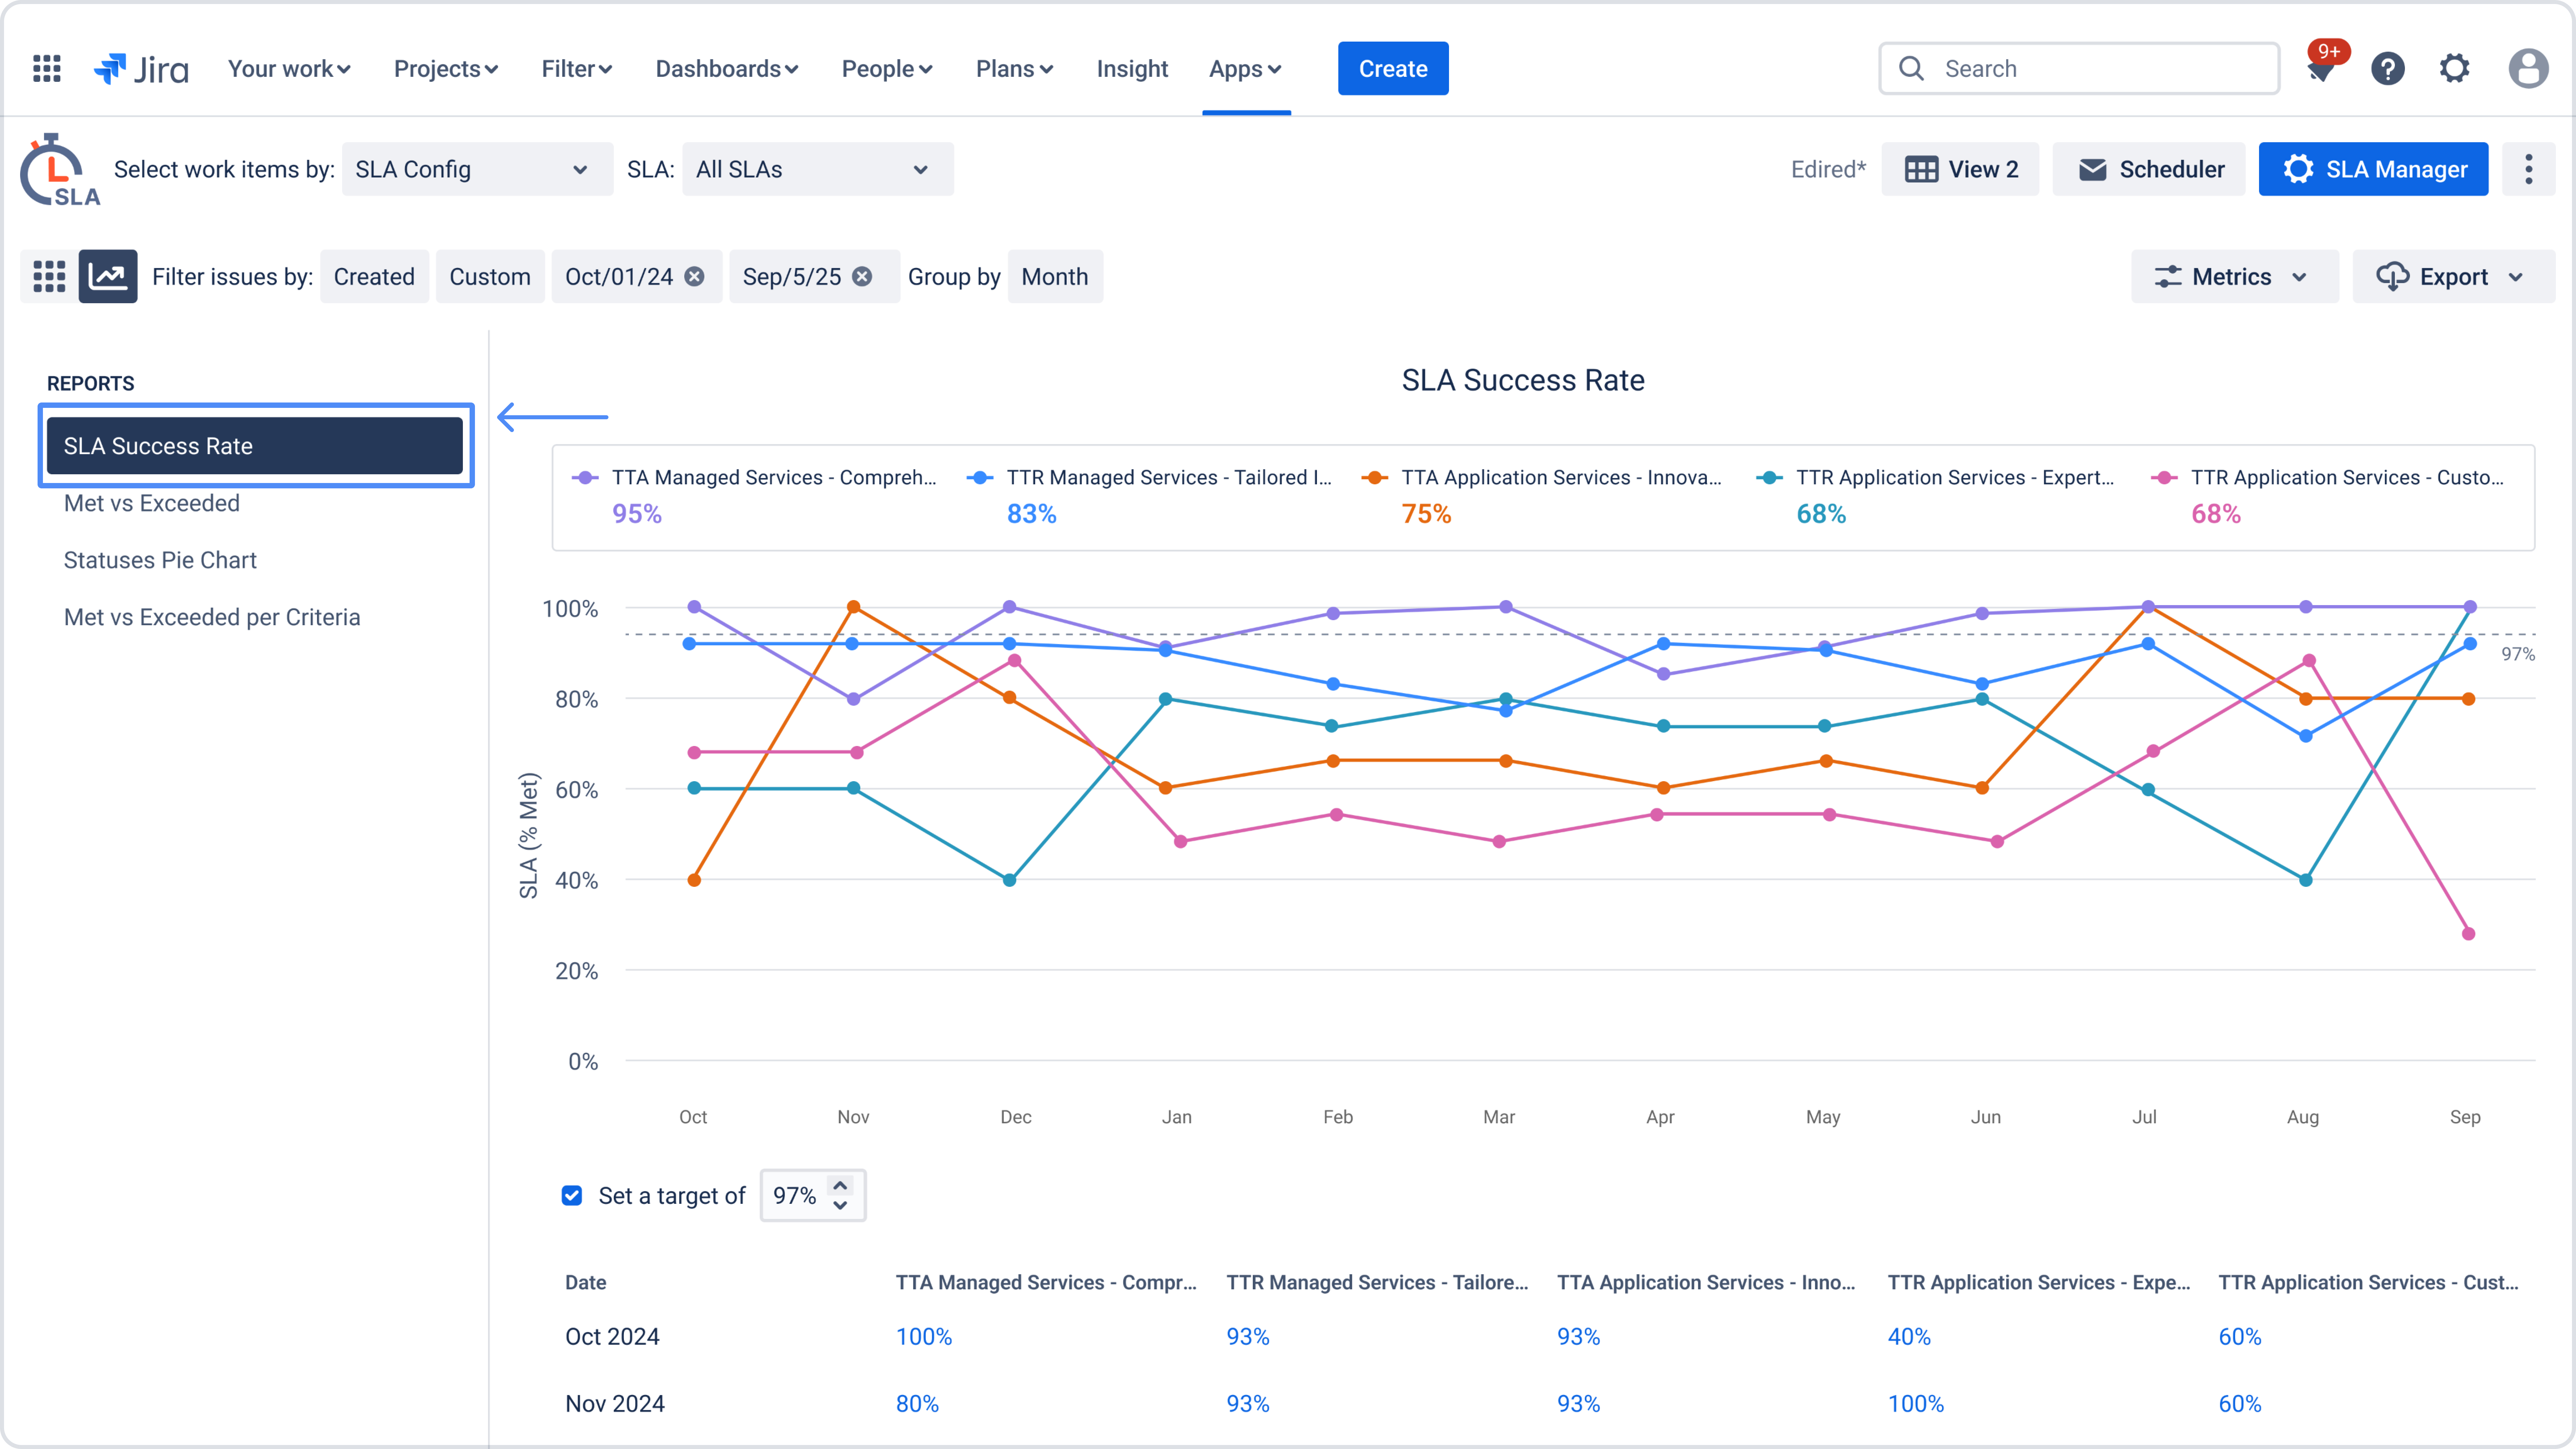Open the Jira app switcher grid icon

click(x=47, y=68)
